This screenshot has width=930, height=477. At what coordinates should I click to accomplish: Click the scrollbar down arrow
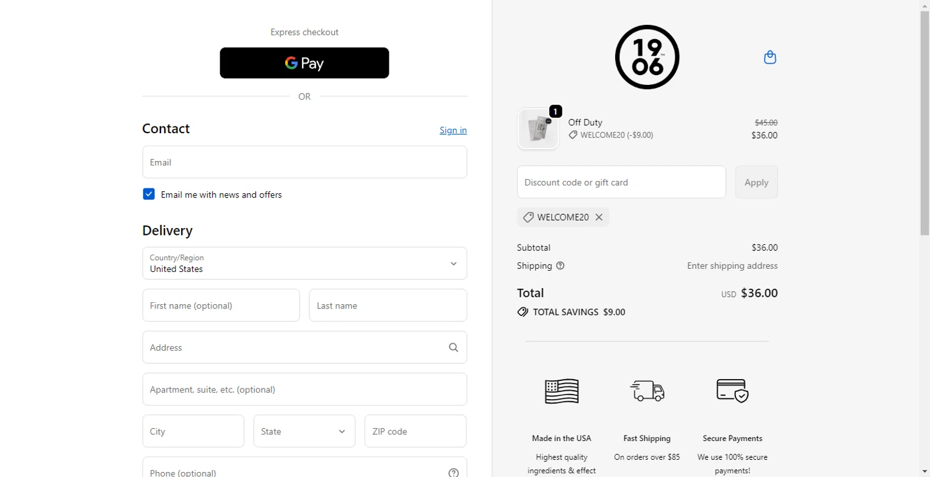(924, 471)
